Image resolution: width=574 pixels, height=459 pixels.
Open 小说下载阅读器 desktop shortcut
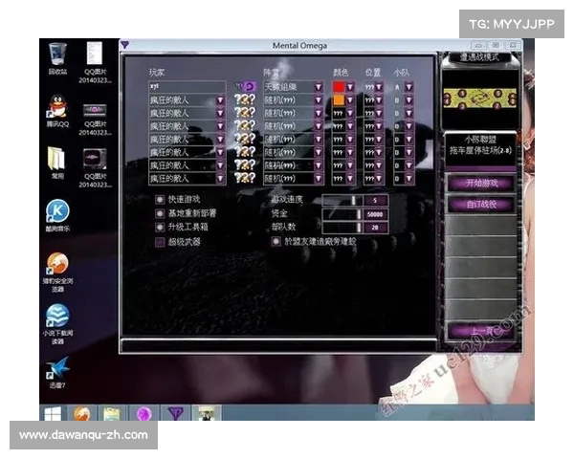click(57, 323)
